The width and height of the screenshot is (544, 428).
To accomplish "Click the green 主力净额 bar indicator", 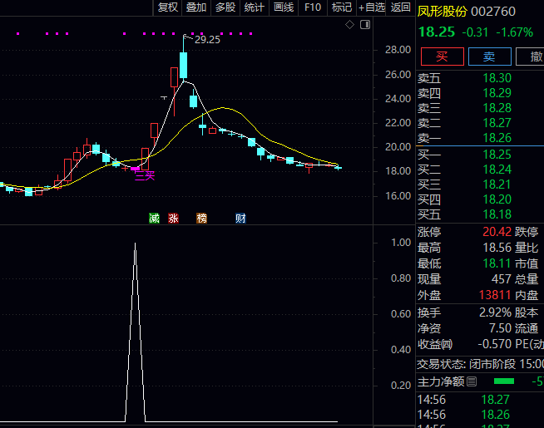I will click(504, 381).
